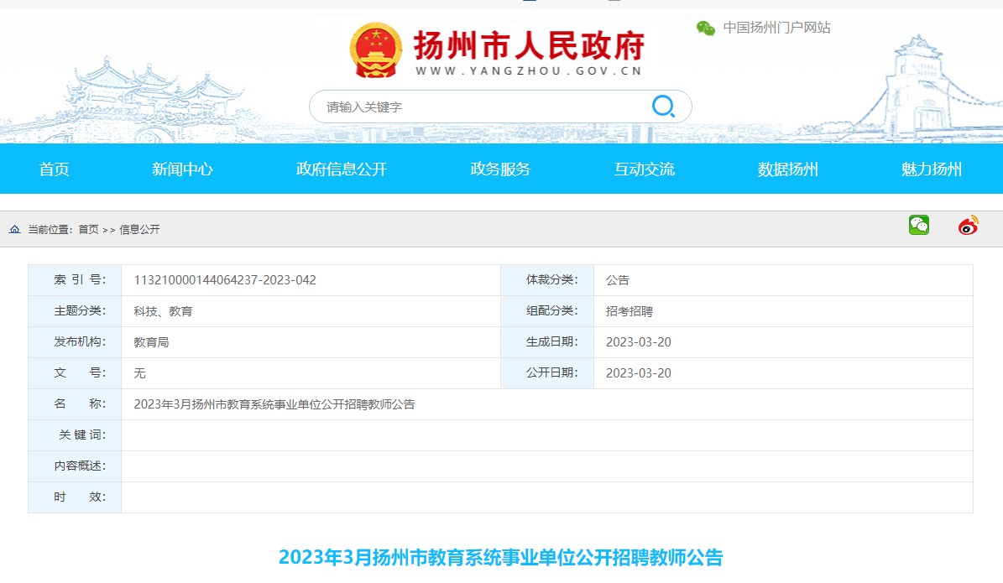Open the 新闻中心 menu item

182,169
